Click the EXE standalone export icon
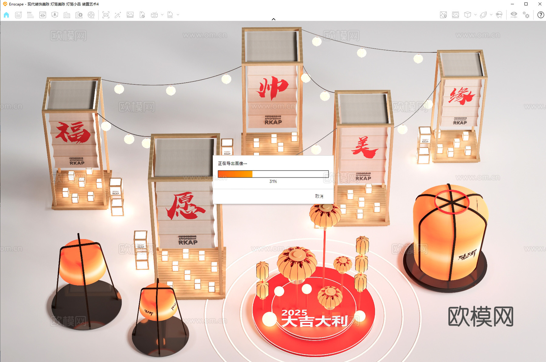 point(170,15)
